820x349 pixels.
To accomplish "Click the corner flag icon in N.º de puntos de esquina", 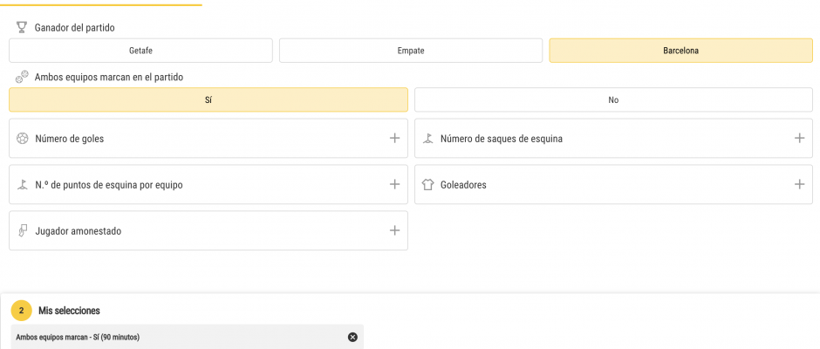I will click(x=23, y=185).
